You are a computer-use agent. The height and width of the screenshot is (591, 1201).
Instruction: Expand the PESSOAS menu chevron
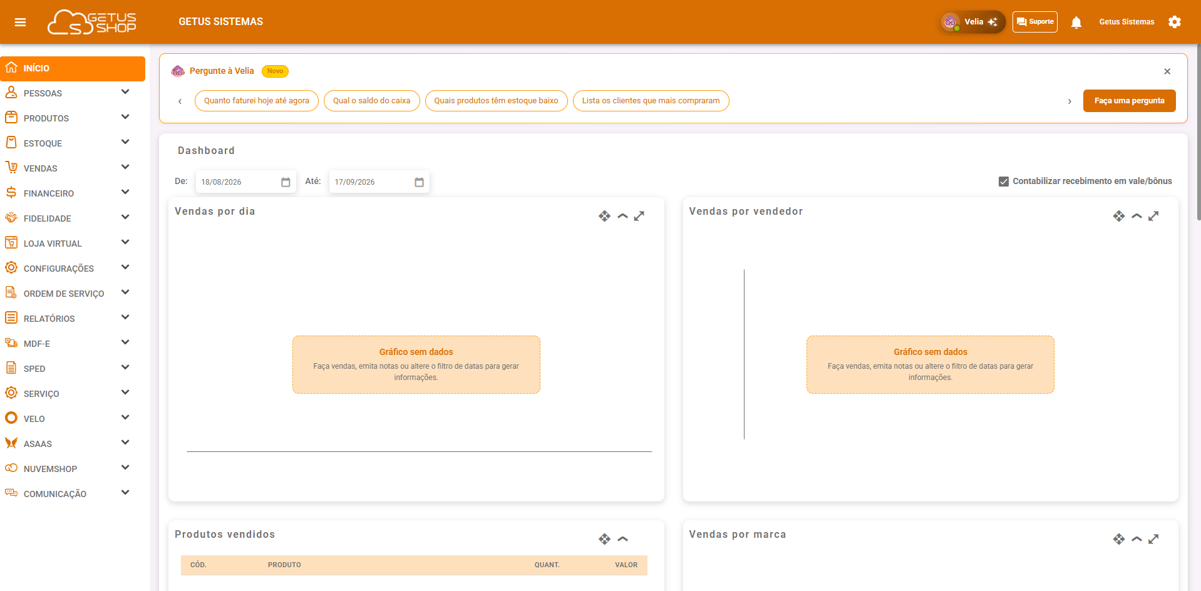pyautogui.click(x=125, y=92)
